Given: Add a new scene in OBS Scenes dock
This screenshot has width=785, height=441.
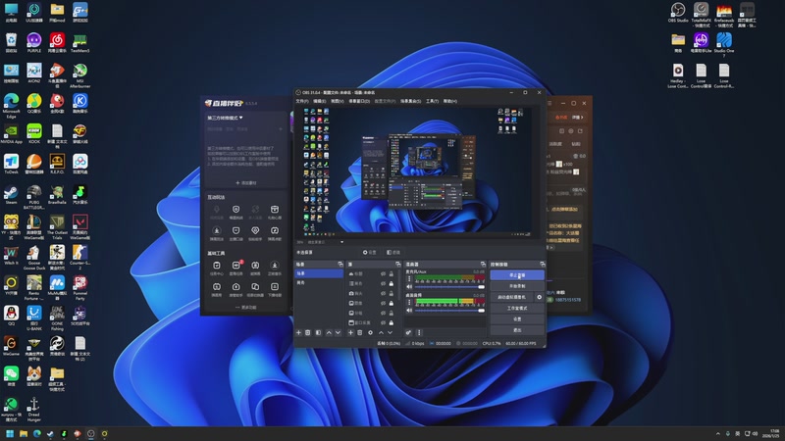Looking at the screenshot, I should [299, 332].
